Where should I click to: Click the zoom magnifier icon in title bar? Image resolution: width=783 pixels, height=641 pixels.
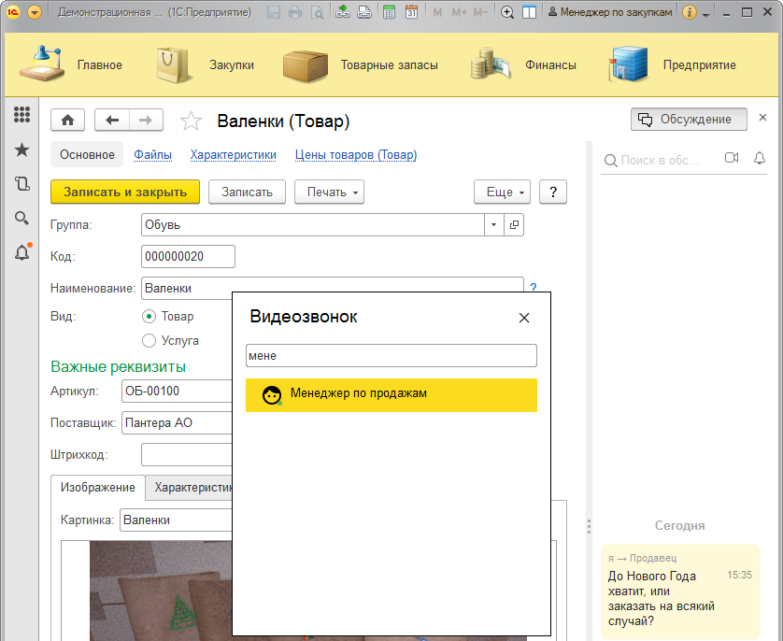tap(507, 12)
